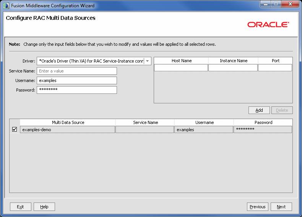Click the Password column header in lower table

click(x=263, y=122)
